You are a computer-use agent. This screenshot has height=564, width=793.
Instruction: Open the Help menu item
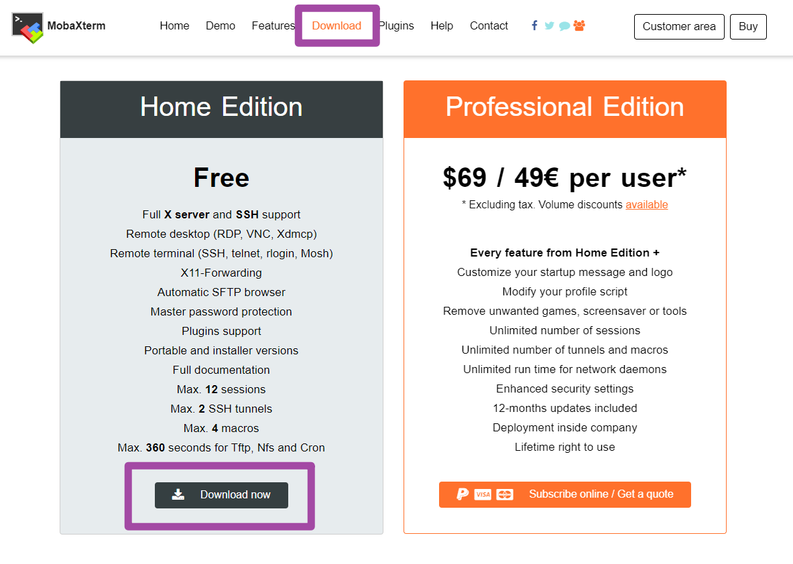click(x=442, y=26)
